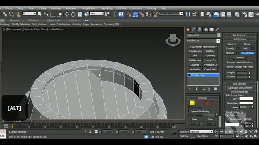Switch to the Create command panel tab

(188, 29)
